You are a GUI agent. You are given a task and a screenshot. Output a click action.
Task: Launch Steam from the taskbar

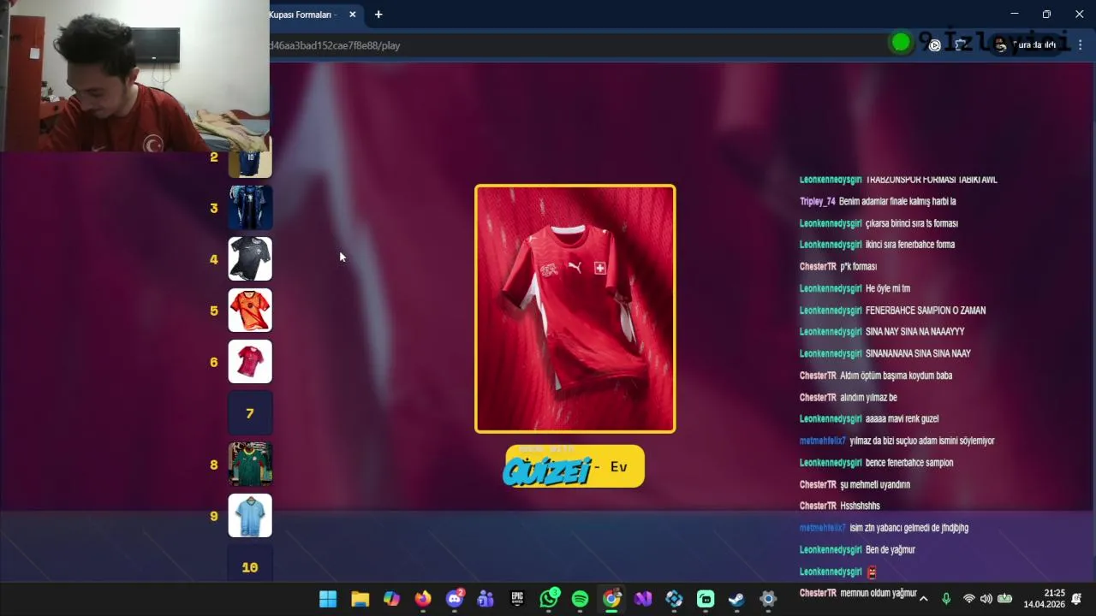pos(736,599)
